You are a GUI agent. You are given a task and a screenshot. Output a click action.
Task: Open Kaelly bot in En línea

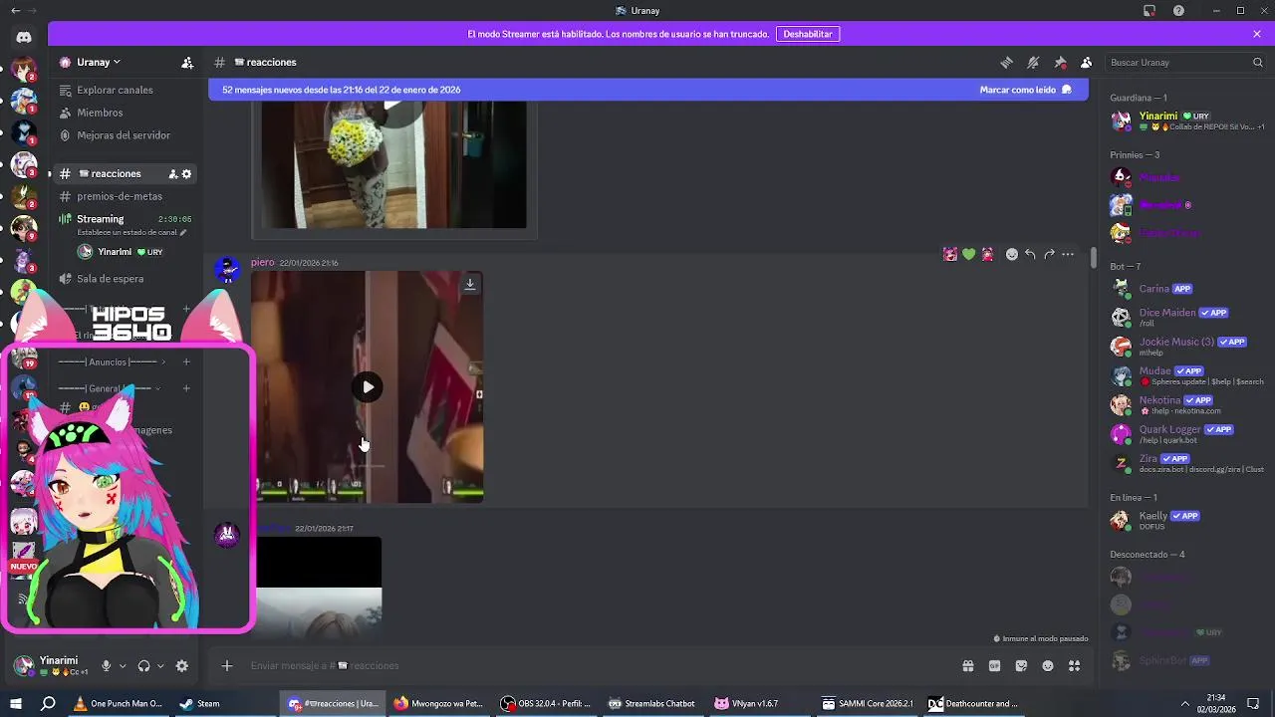pos(1187,521)
